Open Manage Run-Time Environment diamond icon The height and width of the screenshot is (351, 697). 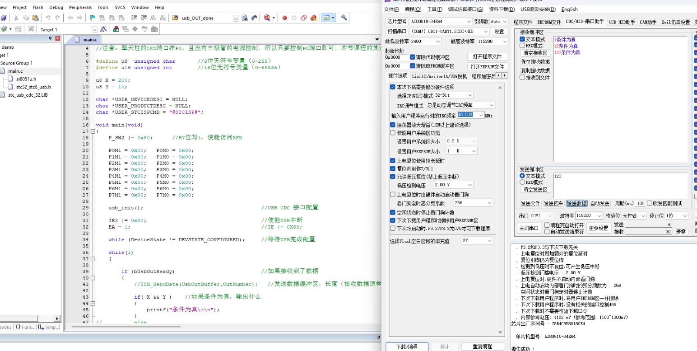pos(135,29)
